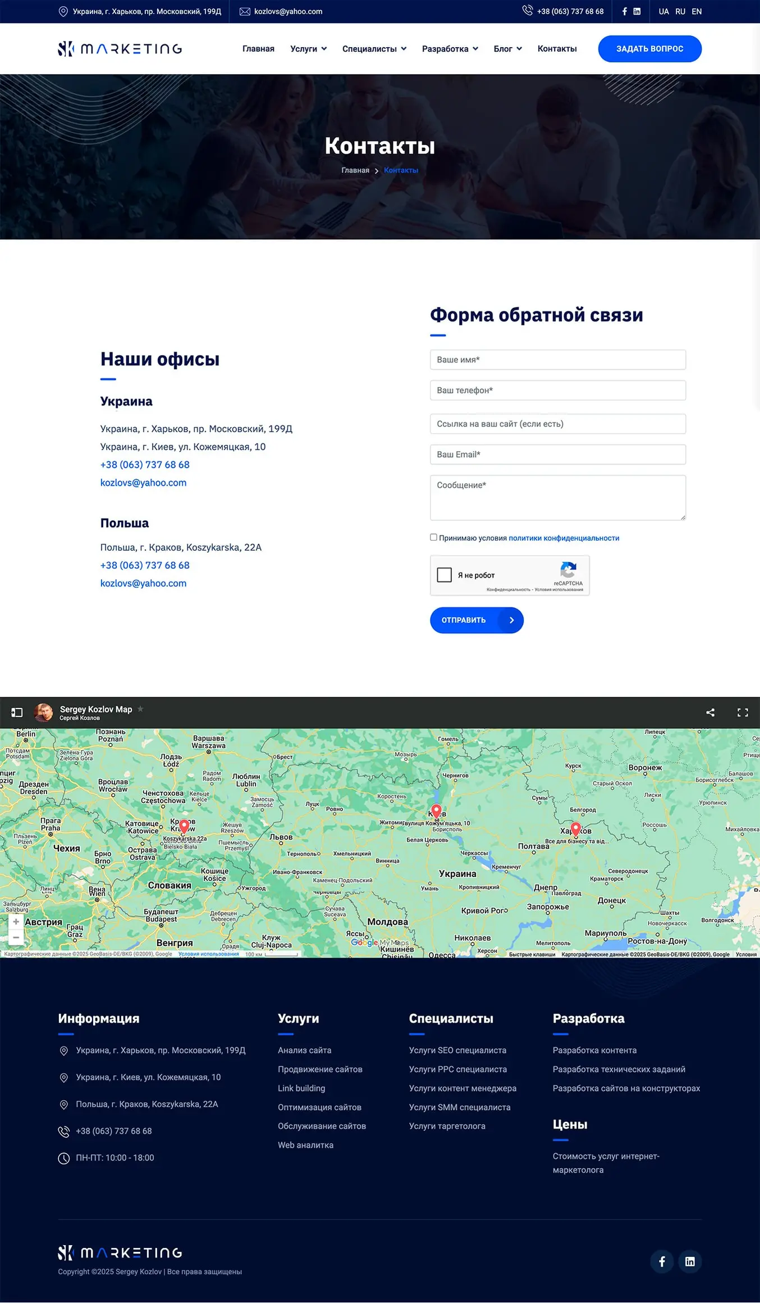Click the website link input field

click(x=557, y=424)
